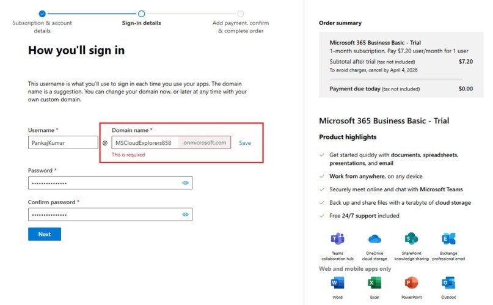Select the Sign-in details step
493x305 pixels.
pos(141,13)
